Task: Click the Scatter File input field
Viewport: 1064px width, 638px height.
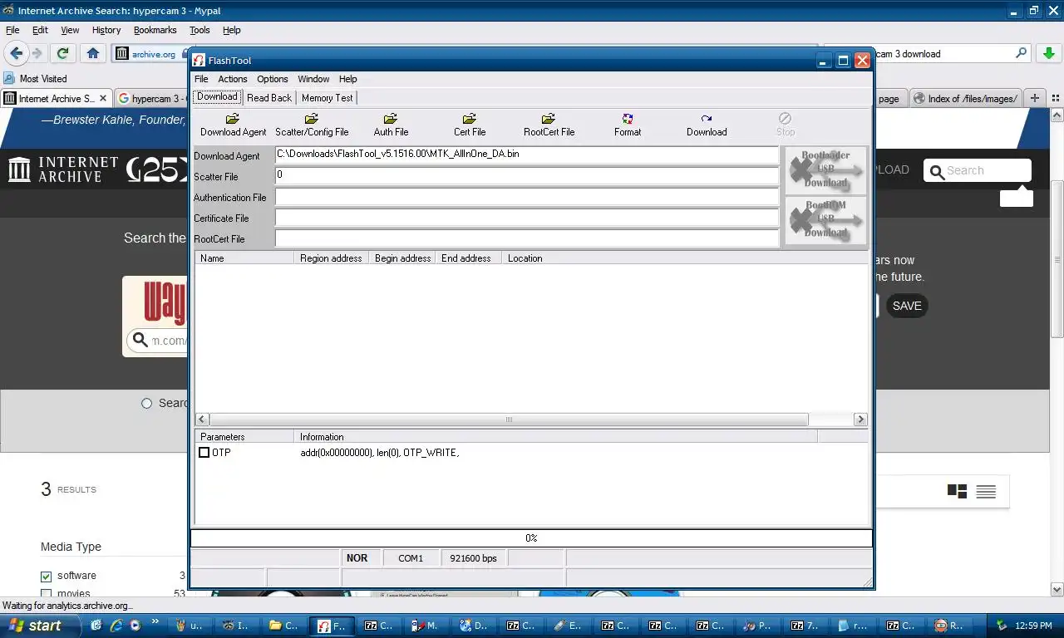Action: [527, 176]
